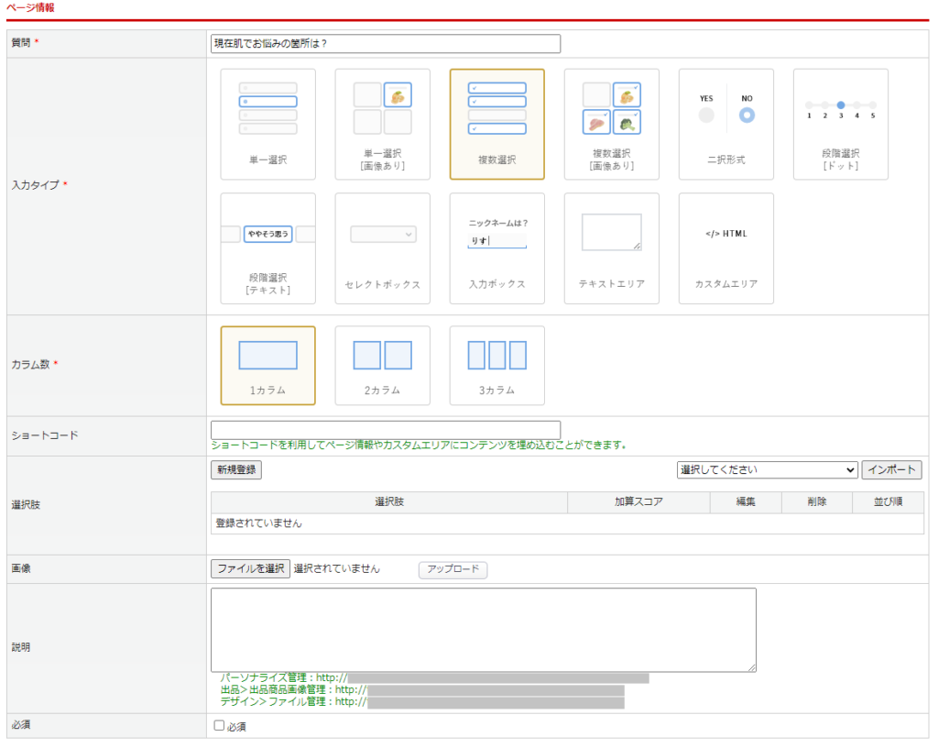Image resolution: width=938 pixels, height=748 pixels.
Task: Focus the ショートコード input field
Action: click(385, 430)
